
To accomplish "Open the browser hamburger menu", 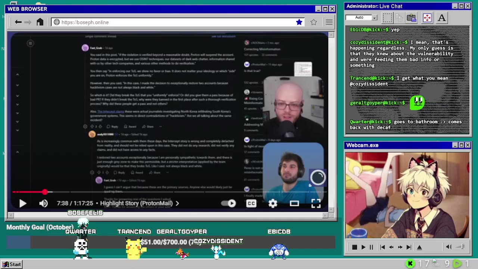I will [x=329, y=22].
